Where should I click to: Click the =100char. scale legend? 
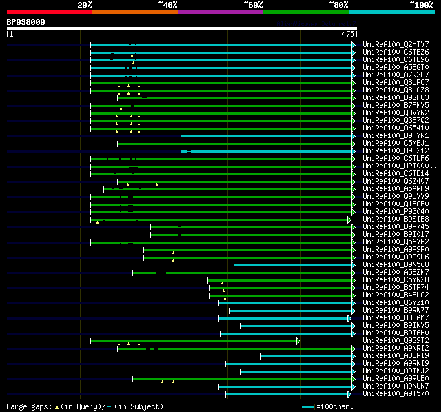click(328, 406)
